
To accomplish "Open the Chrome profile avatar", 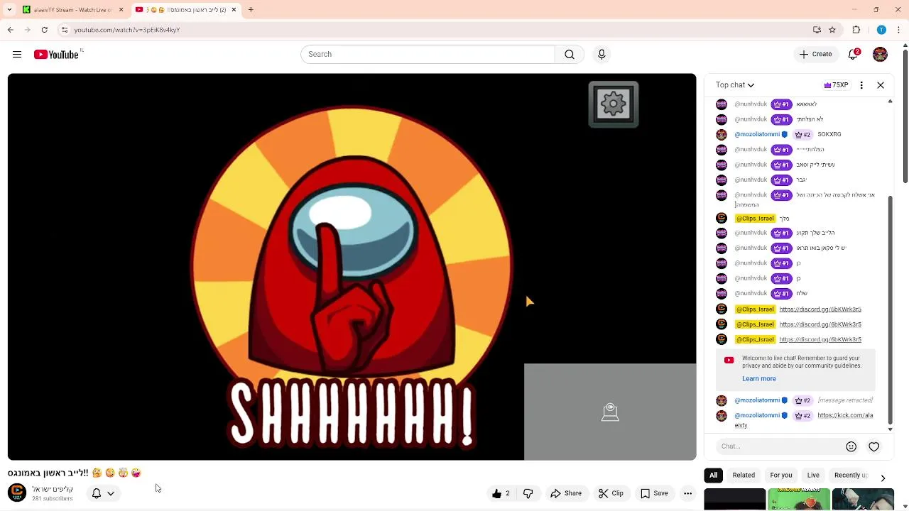I will pos(881,30).
